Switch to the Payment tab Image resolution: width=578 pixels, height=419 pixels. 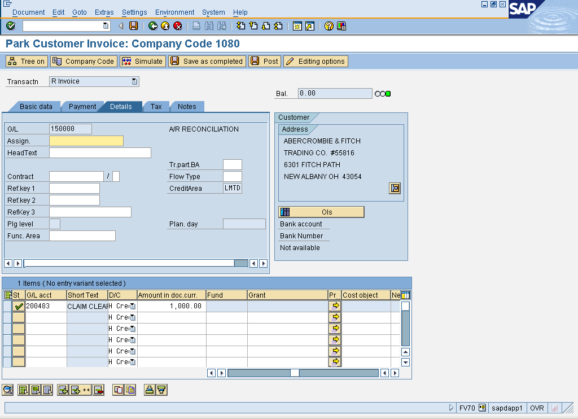click(x=82, y=107)
